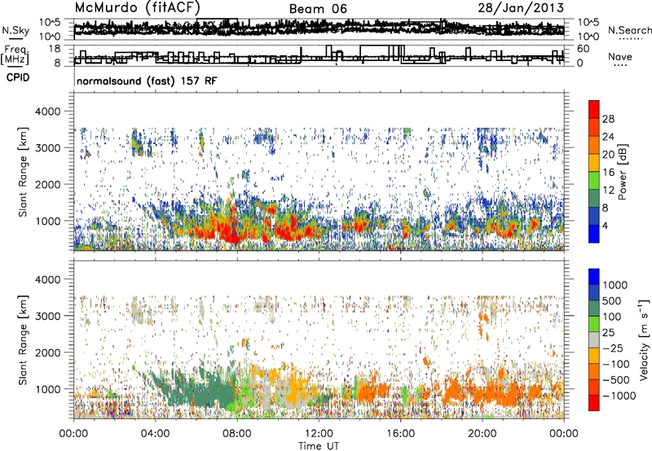Viewport: 652px width, 451px height.
Task: Click the velocity panel Slant Range label
Action: (x=23, y=339)
